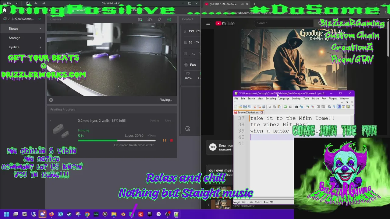Screen dimensions: 390x219
Task: Select the BizZzaRGamin printer in the sidebar
Action: pyautogui.click(x=22, y=19)
